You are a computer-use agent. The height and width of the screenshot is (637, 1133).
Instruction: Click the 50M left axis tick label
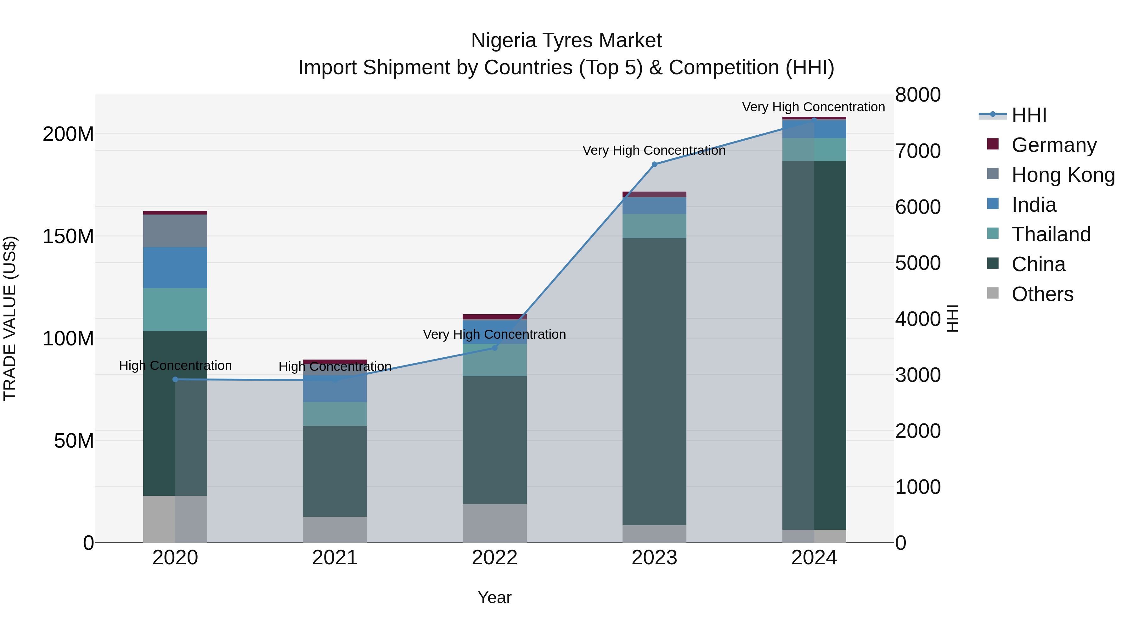click(74, 440)
